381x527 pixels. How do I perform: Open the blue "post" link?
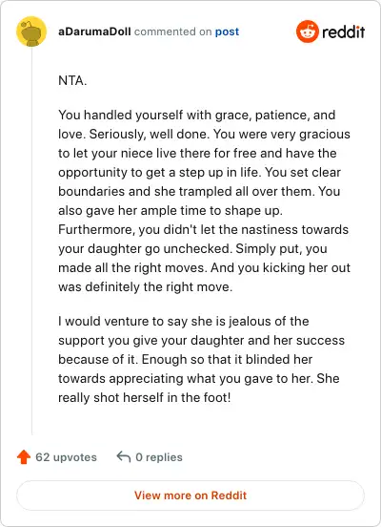pos(227,32)
